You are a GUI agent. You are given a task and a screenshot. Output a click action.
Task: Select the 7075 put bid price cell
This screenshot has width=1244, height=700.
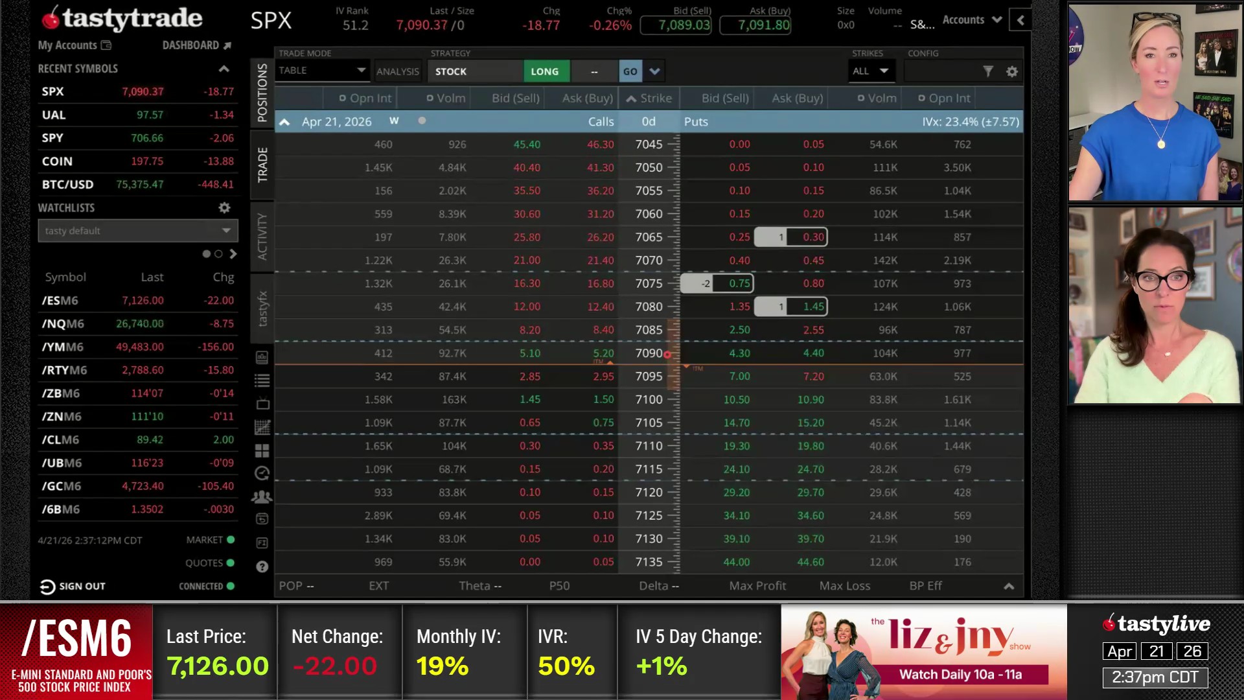coord(739,284)
